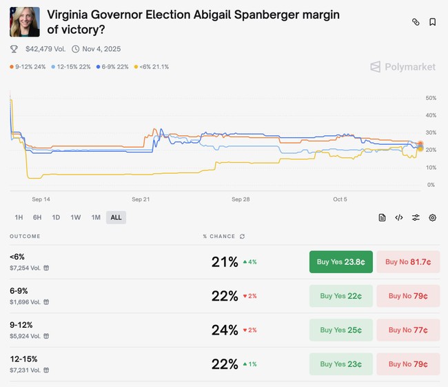Copy the market link icon
The image size is (448, 387).
pyautogui.click(x=416, y=22)
